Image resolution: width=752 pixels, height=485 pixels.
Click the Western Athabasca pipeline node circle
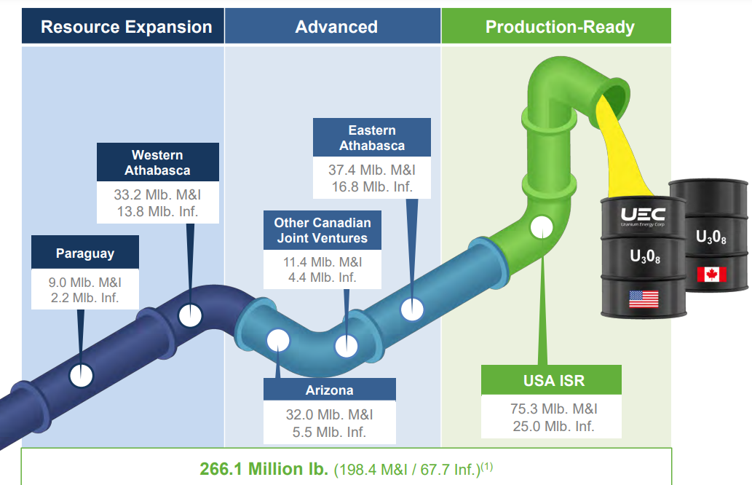tap(191, 315)
